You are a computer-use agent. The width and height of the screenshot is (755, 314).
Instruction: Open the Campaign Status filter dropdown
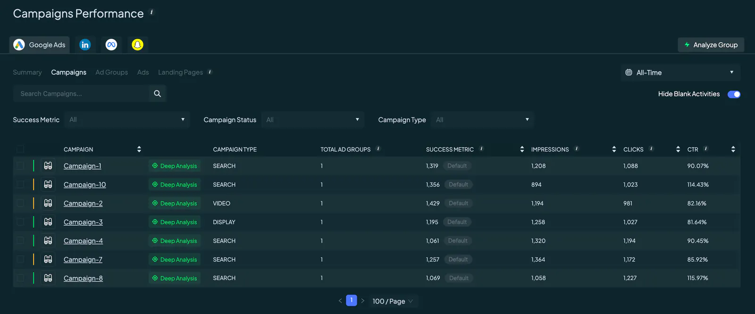pyautogui.click(x=312, y=120)
